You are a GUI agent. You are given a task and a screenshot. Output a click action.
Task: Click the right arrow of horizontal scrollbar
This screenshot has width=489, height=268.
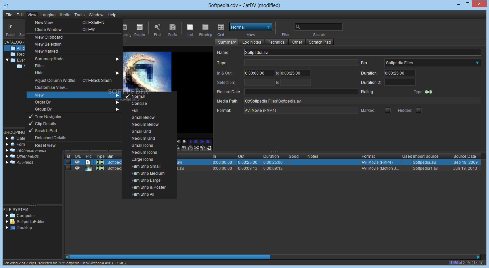click(478, 257)
